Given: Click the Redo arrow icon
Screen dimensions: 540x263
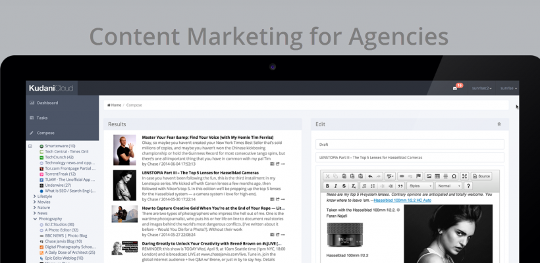Looking at the screenshot, I should (x=379, y=176).
